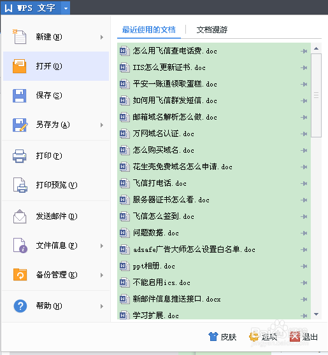Open the WPS 文字 title dropdown arrow
Image resolution: width=328 pixels, height=355 pixels.
coord(66,8)
